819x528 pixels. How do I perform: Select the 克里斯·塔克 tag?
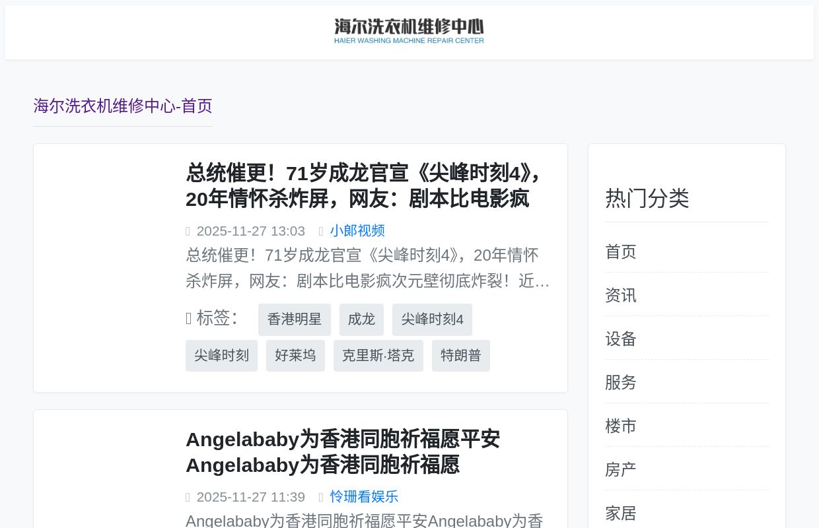click(x=378, y=356)
